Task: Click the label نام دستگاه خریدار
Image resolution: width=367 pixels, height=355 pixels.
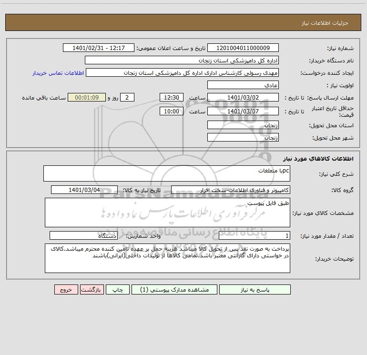Action: (x=331, y=61)
